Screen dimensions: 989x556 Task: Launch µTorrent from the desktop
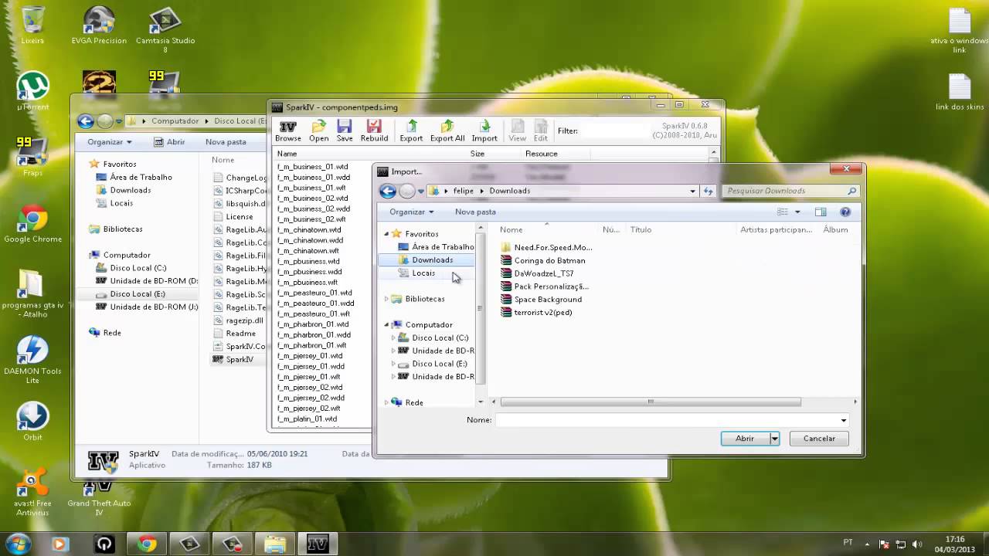(32, 91)
